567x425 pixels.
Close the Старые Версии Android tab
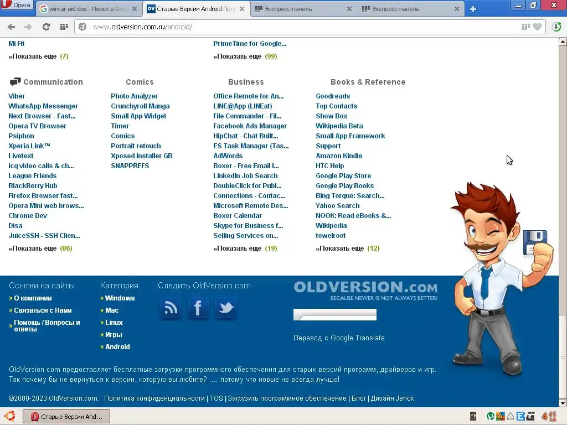coord(242,9)
